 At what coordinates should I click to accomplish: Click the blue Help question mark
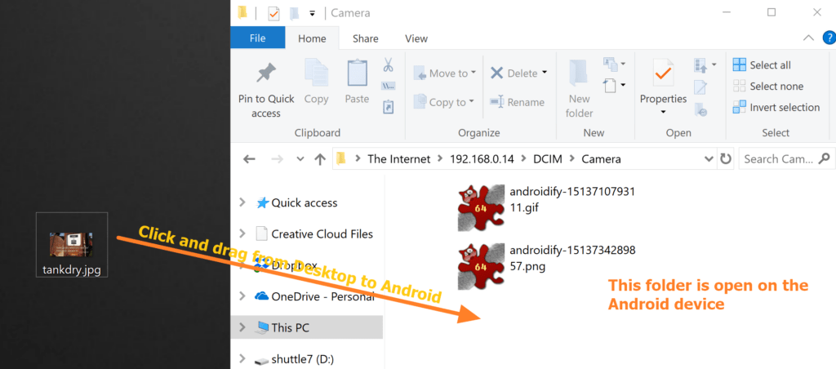click(829, 38)
